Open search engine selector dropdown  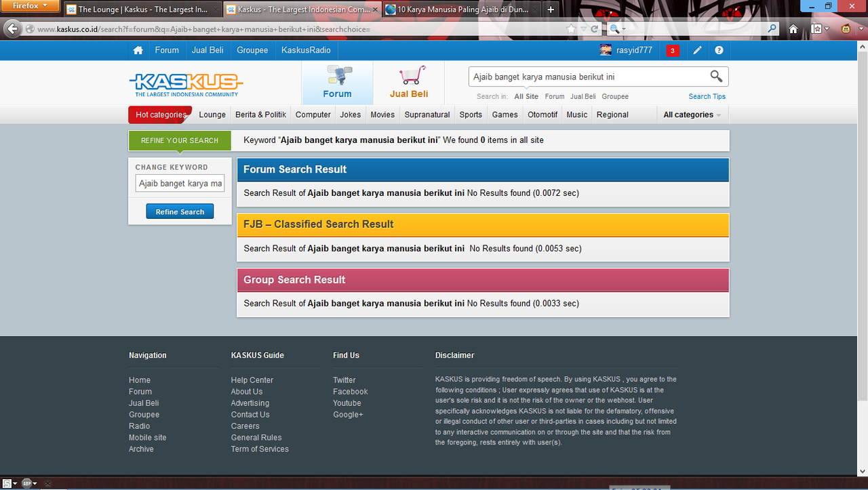[x=617, y=29]
